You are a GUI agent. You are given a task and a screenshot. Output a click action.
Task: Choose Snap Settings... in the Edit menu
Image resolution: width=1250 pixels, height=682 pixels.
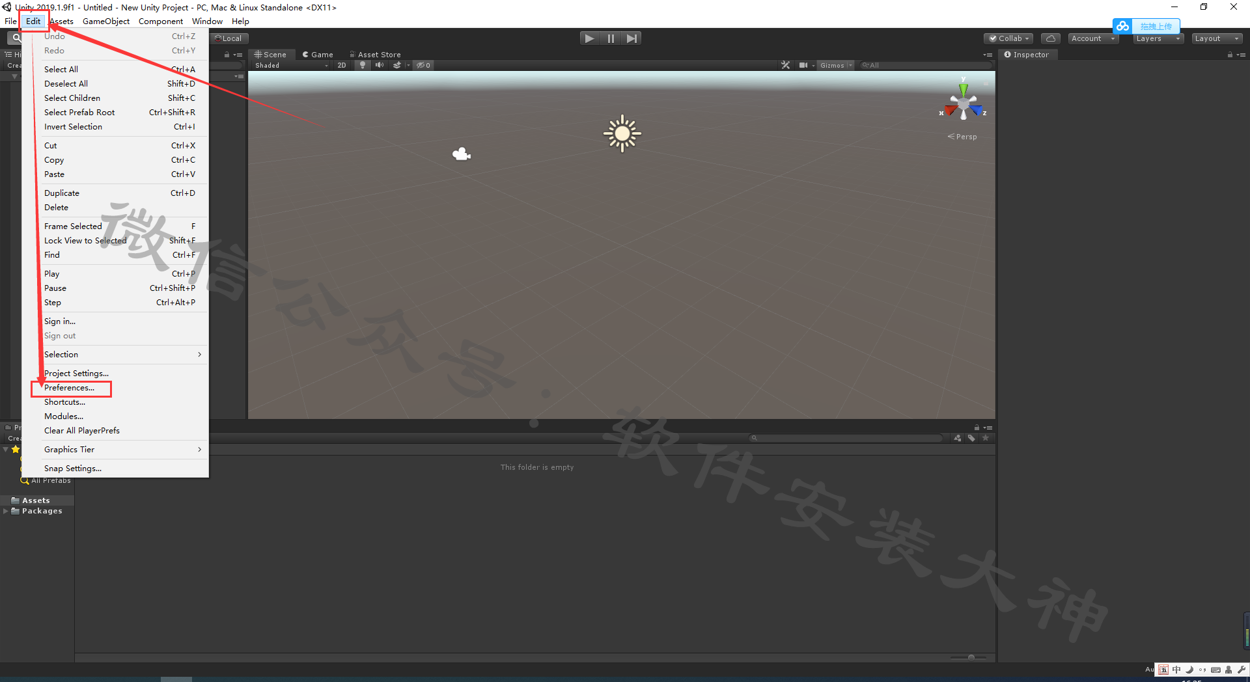tap(73, 469)
